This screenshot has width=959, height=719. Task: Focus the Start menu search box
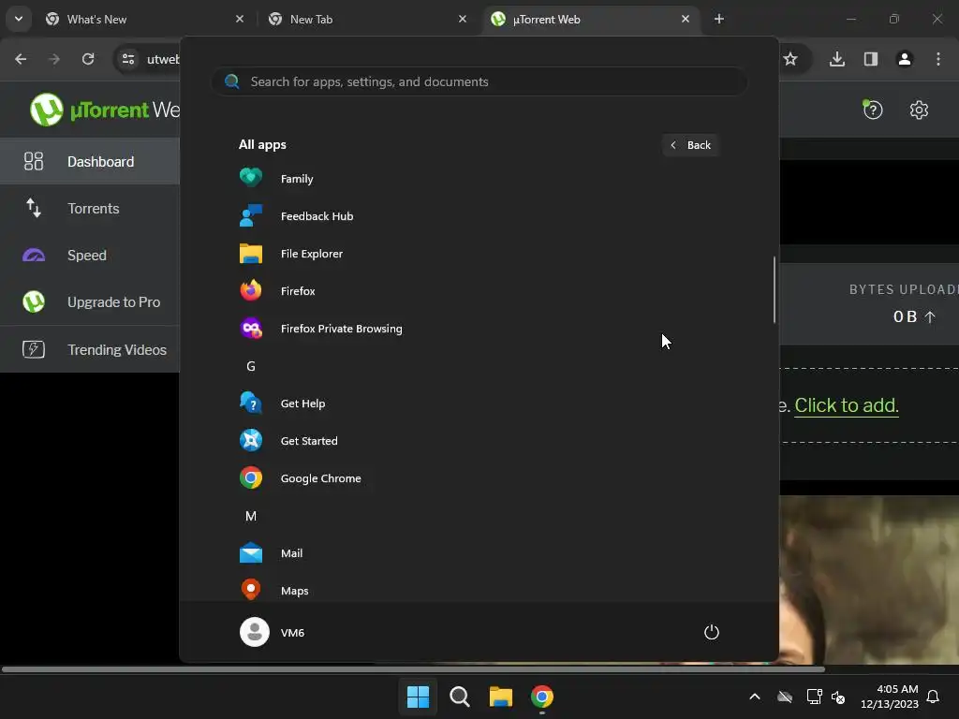[x=479, y=81]
